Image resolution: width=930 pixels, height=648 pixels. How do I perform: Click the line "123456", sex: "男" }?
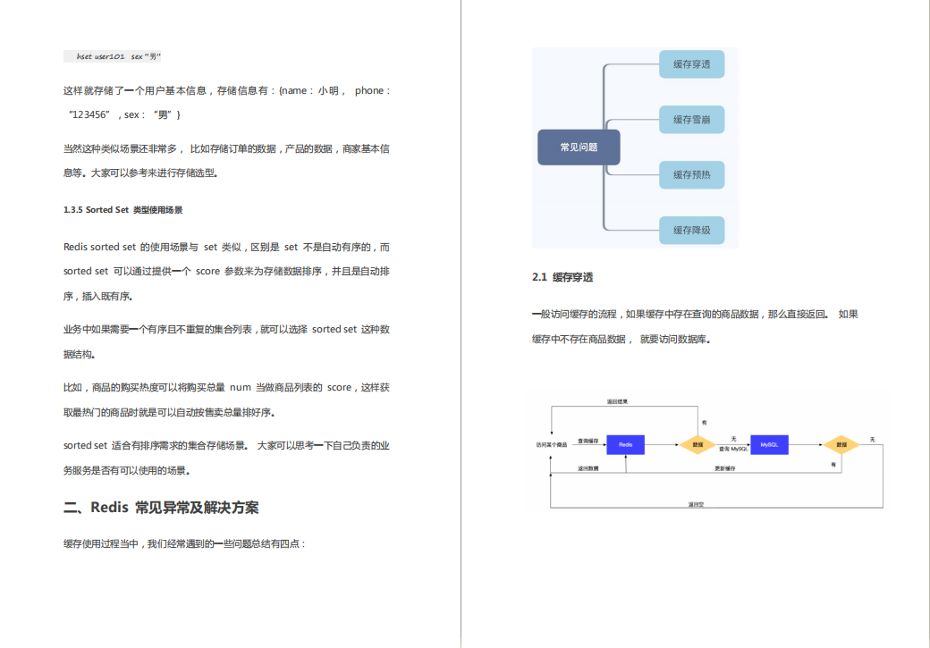(124, 114)
